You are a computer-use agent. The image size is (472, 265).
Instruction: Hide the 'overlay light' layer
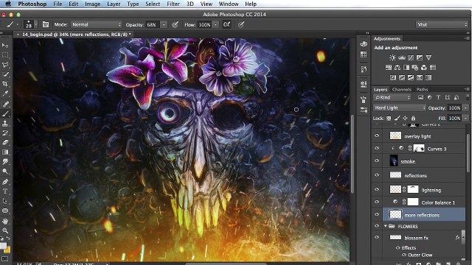point(377,135)
